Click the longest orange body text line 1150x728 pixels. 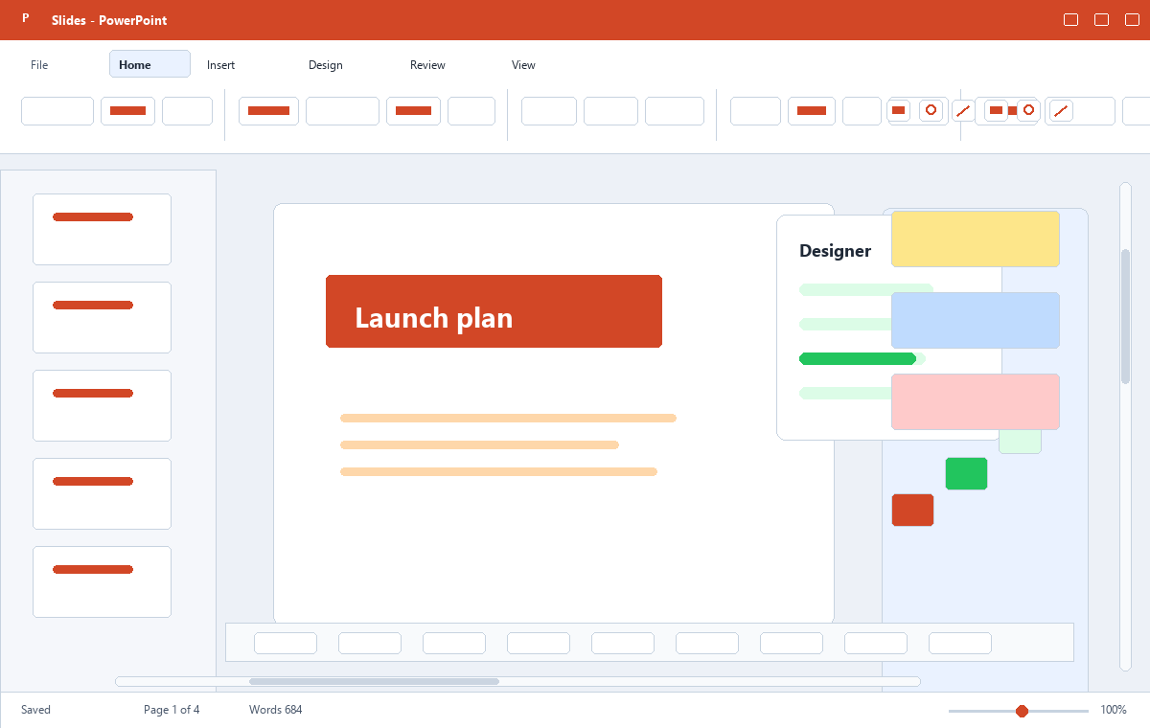pyautogui.click(x=508, y=418)
